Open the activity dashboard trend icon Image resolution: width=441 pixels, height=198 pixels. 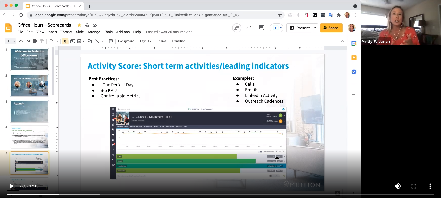(x=249, y=28)
